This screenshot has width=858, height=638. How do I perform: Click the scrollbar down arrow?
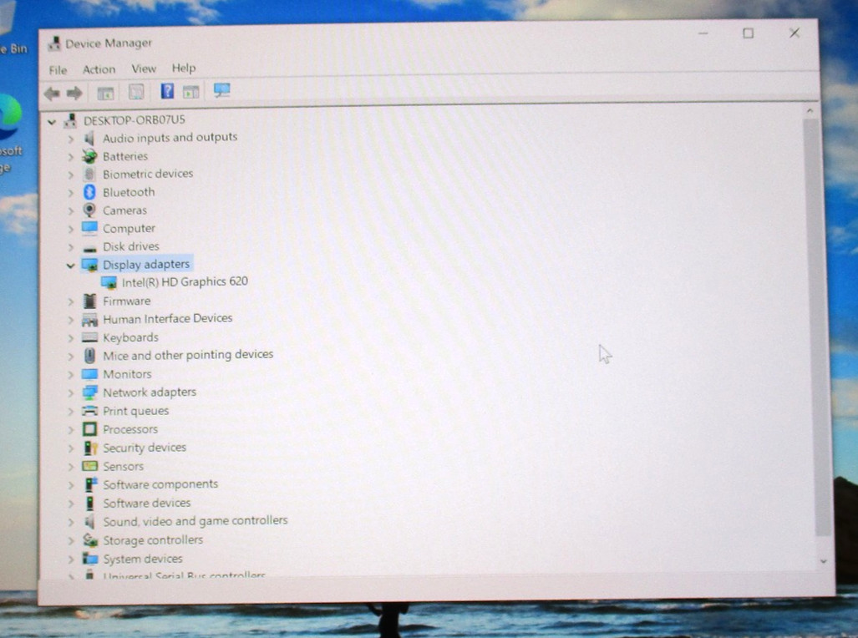(824, 561)
